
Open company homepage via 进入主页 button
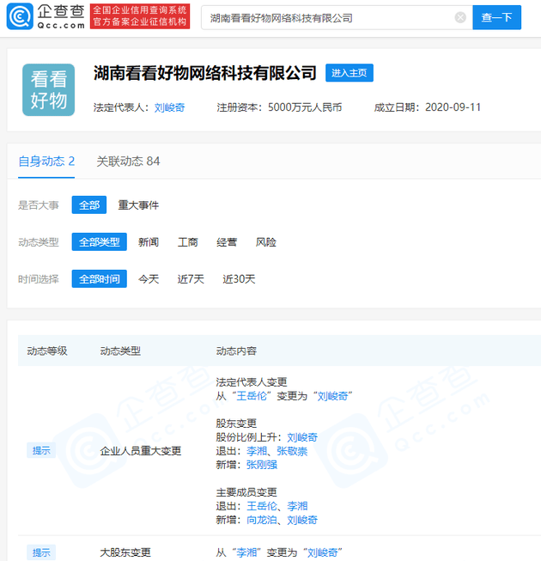tap(350, 73)
